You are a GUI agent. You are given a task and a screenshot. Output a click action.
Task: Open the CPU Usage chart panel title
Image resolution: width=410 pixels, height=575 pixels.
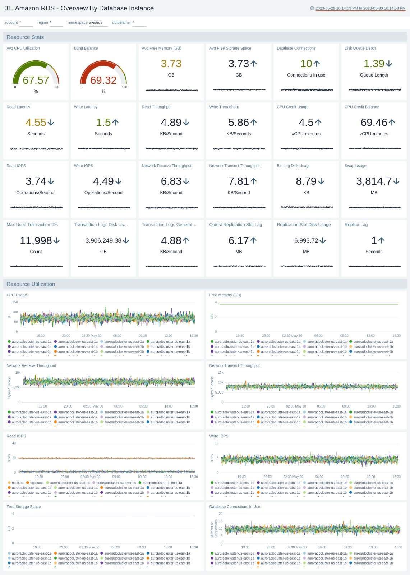point(17,295)
